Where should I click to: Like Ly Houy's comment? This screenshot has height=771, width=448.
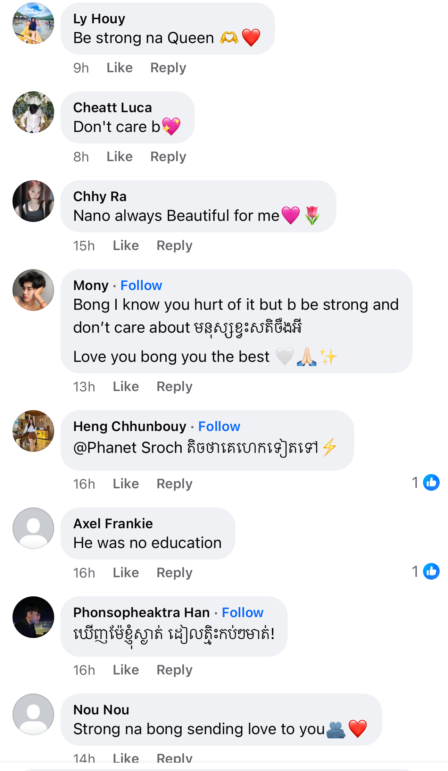[119, 68]
